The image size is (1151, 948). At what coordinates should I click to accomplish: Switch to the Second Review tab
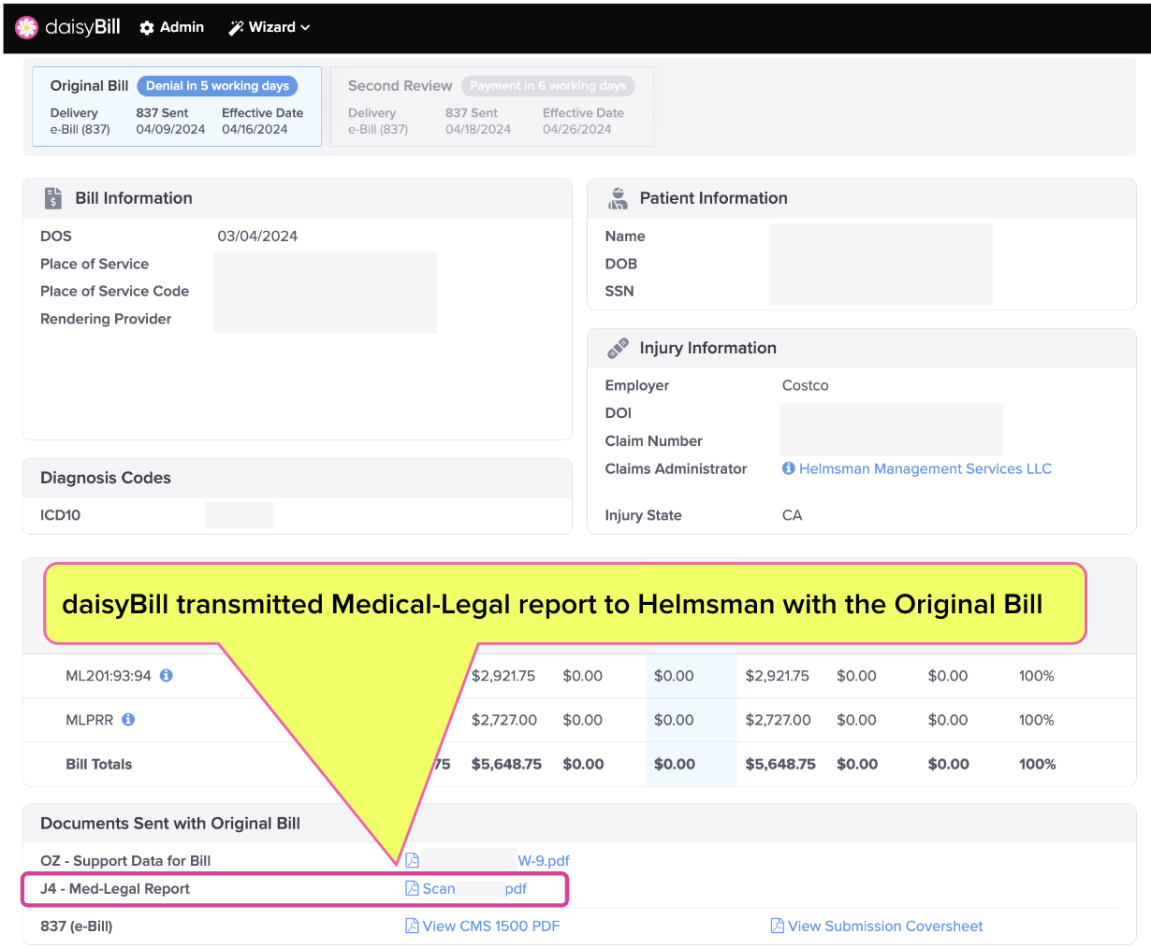pos(491,107)
